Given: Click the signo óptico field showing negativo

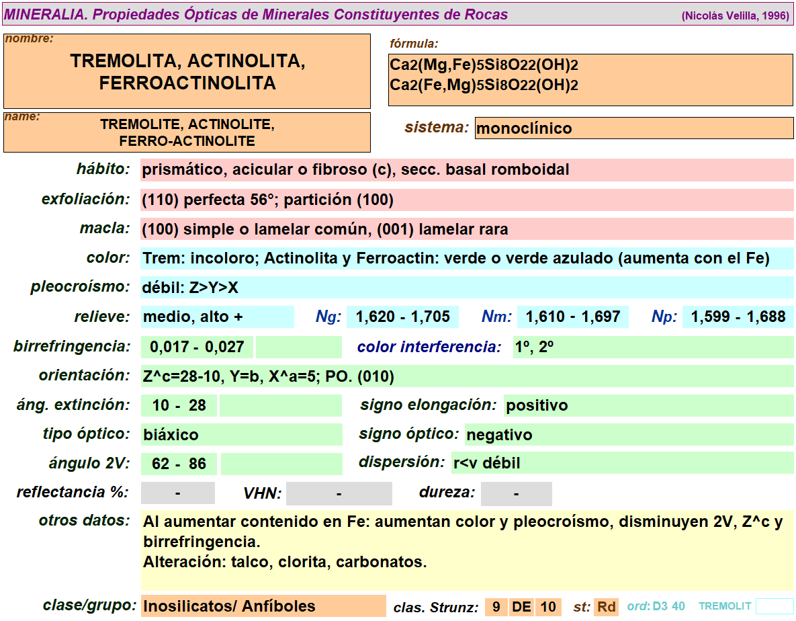Looking at the screenshot, I should tap(628, 435).
